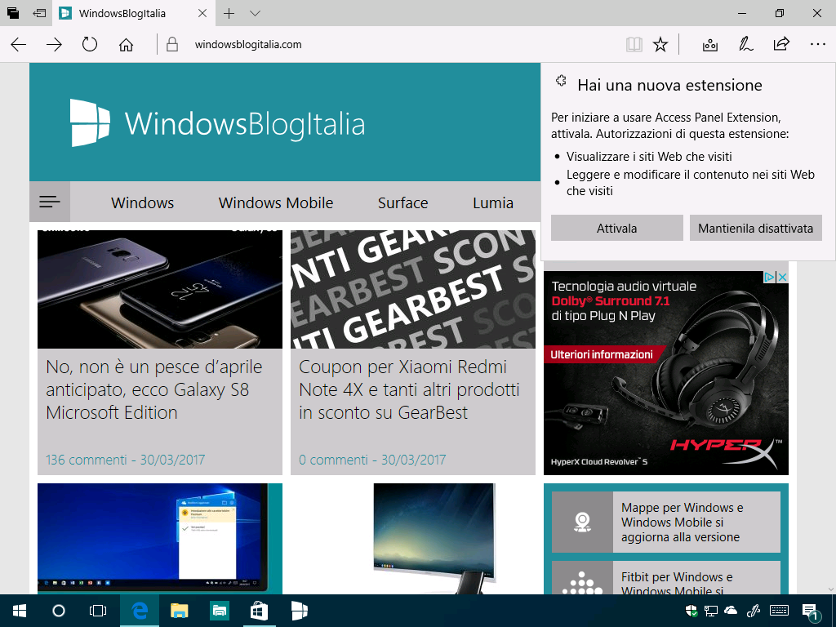The width and height of the screenshot is (836, 627).
Task: Open Task View in taskbar
Action: (x=98, y=611)
